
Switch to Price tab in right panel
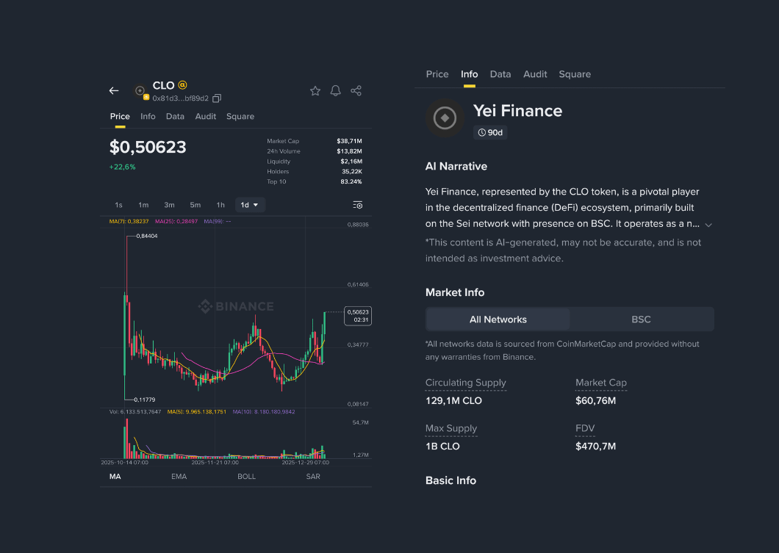click(x=437, y=74)
